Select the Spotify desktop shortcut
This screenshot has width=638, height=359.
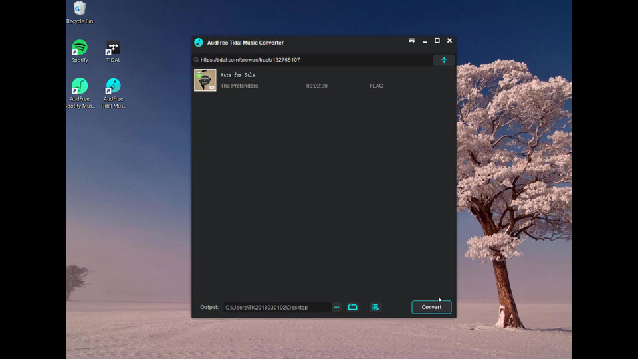click(x=80, y=51)
